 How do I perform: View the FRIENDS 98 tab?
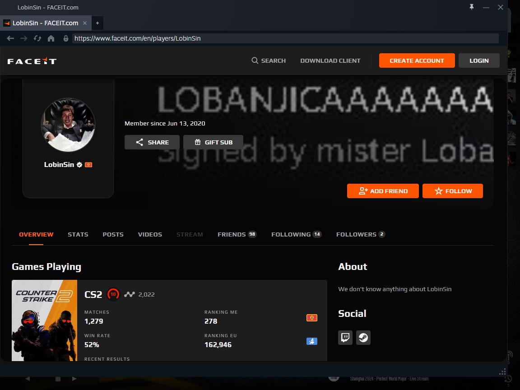pos(237,234)
